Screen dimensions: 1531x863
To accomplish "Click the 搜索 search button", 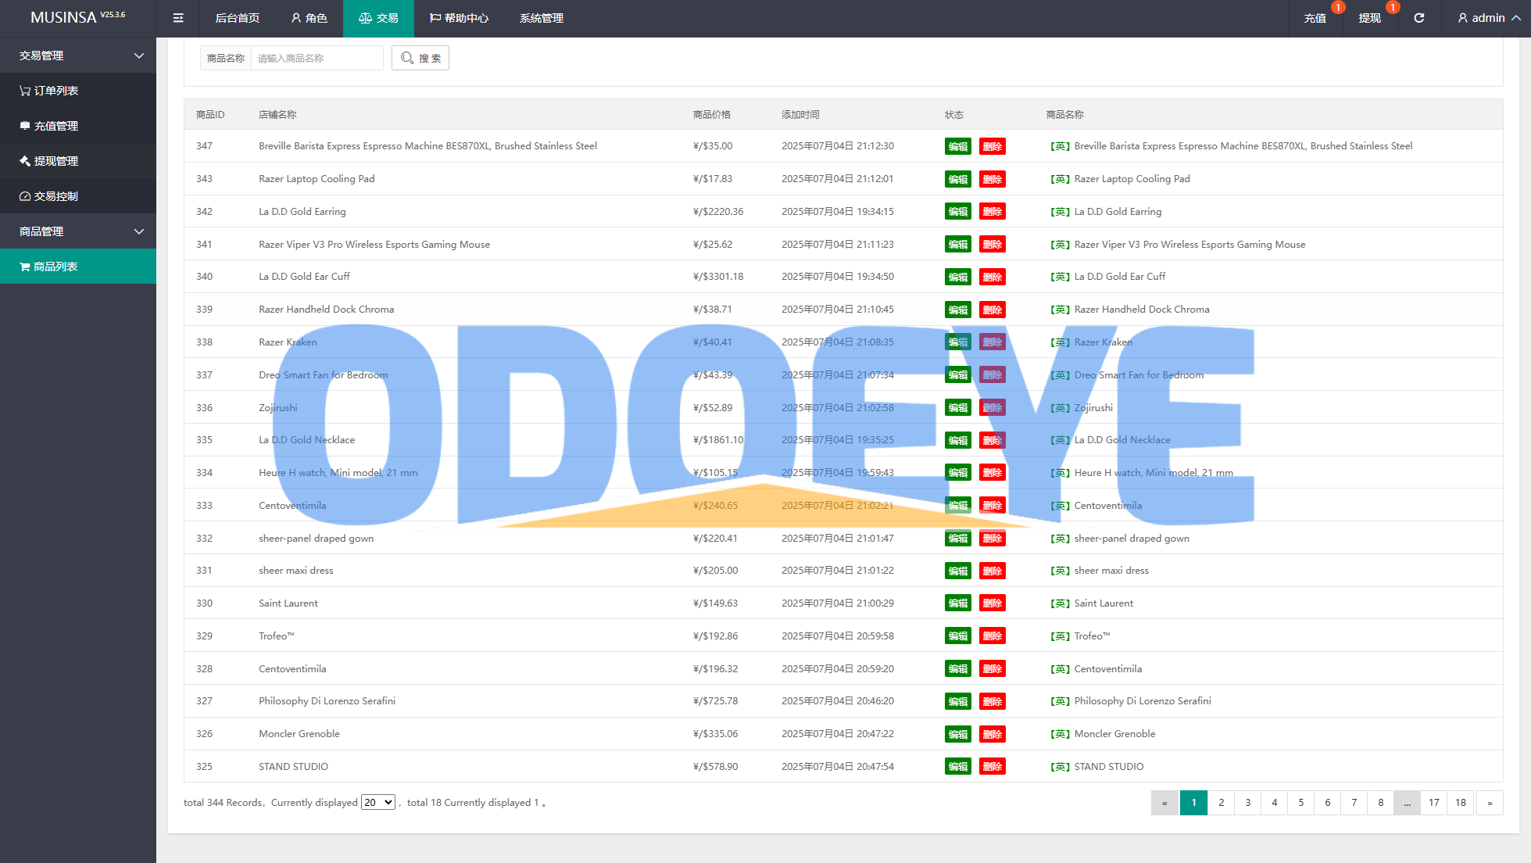I will (420, 58).
